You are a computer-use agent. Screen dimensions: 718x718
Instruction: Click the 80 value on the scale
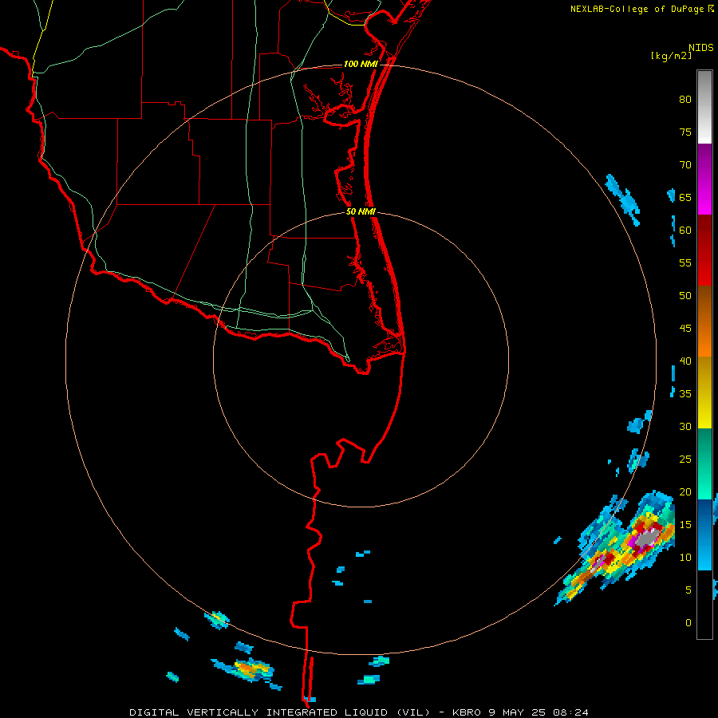(x=685, y=100)
